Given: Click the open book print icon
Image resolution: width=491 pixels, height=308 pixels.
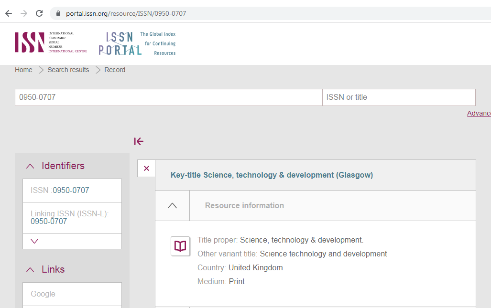Looking at the screenshot, I should [180, 246].
